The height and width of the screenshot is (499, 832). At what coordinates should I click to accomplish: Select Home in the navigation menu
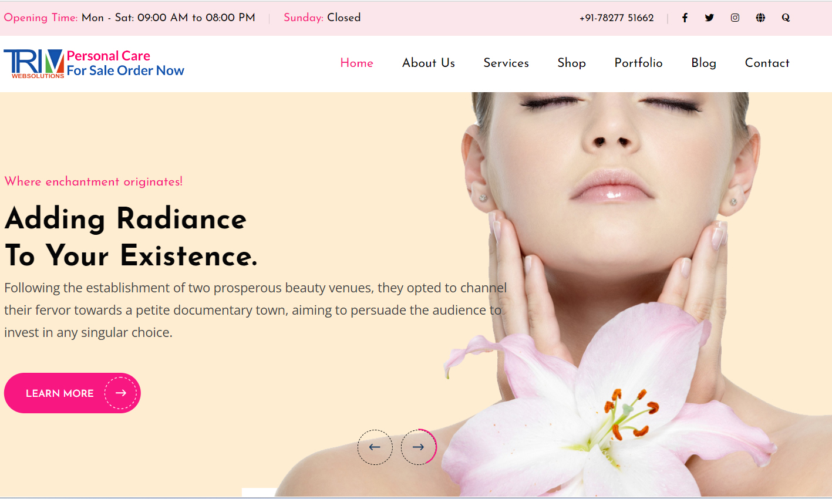point(356,63)
